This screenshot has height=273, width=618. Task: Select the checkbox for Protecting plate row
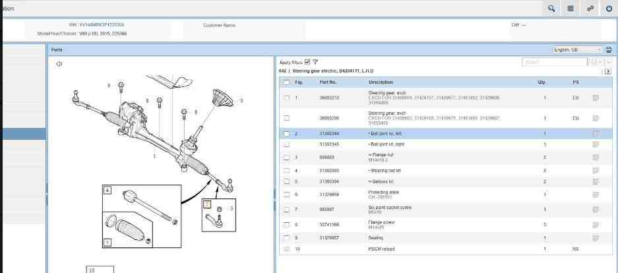click(x=286, y=195)
